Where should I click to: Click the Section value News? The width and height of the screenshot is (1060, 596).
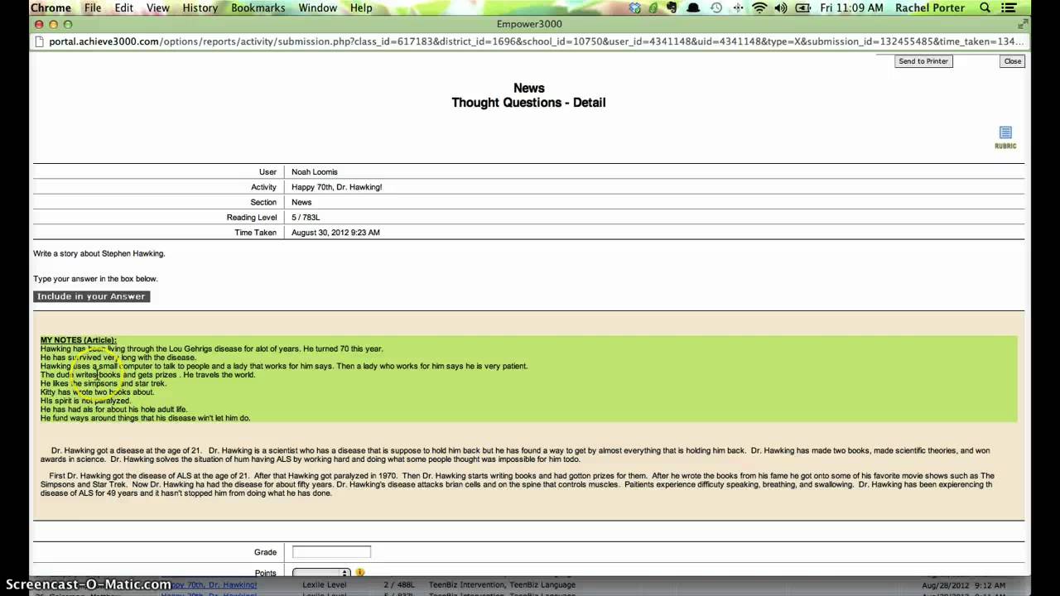[x=301, y=202]
